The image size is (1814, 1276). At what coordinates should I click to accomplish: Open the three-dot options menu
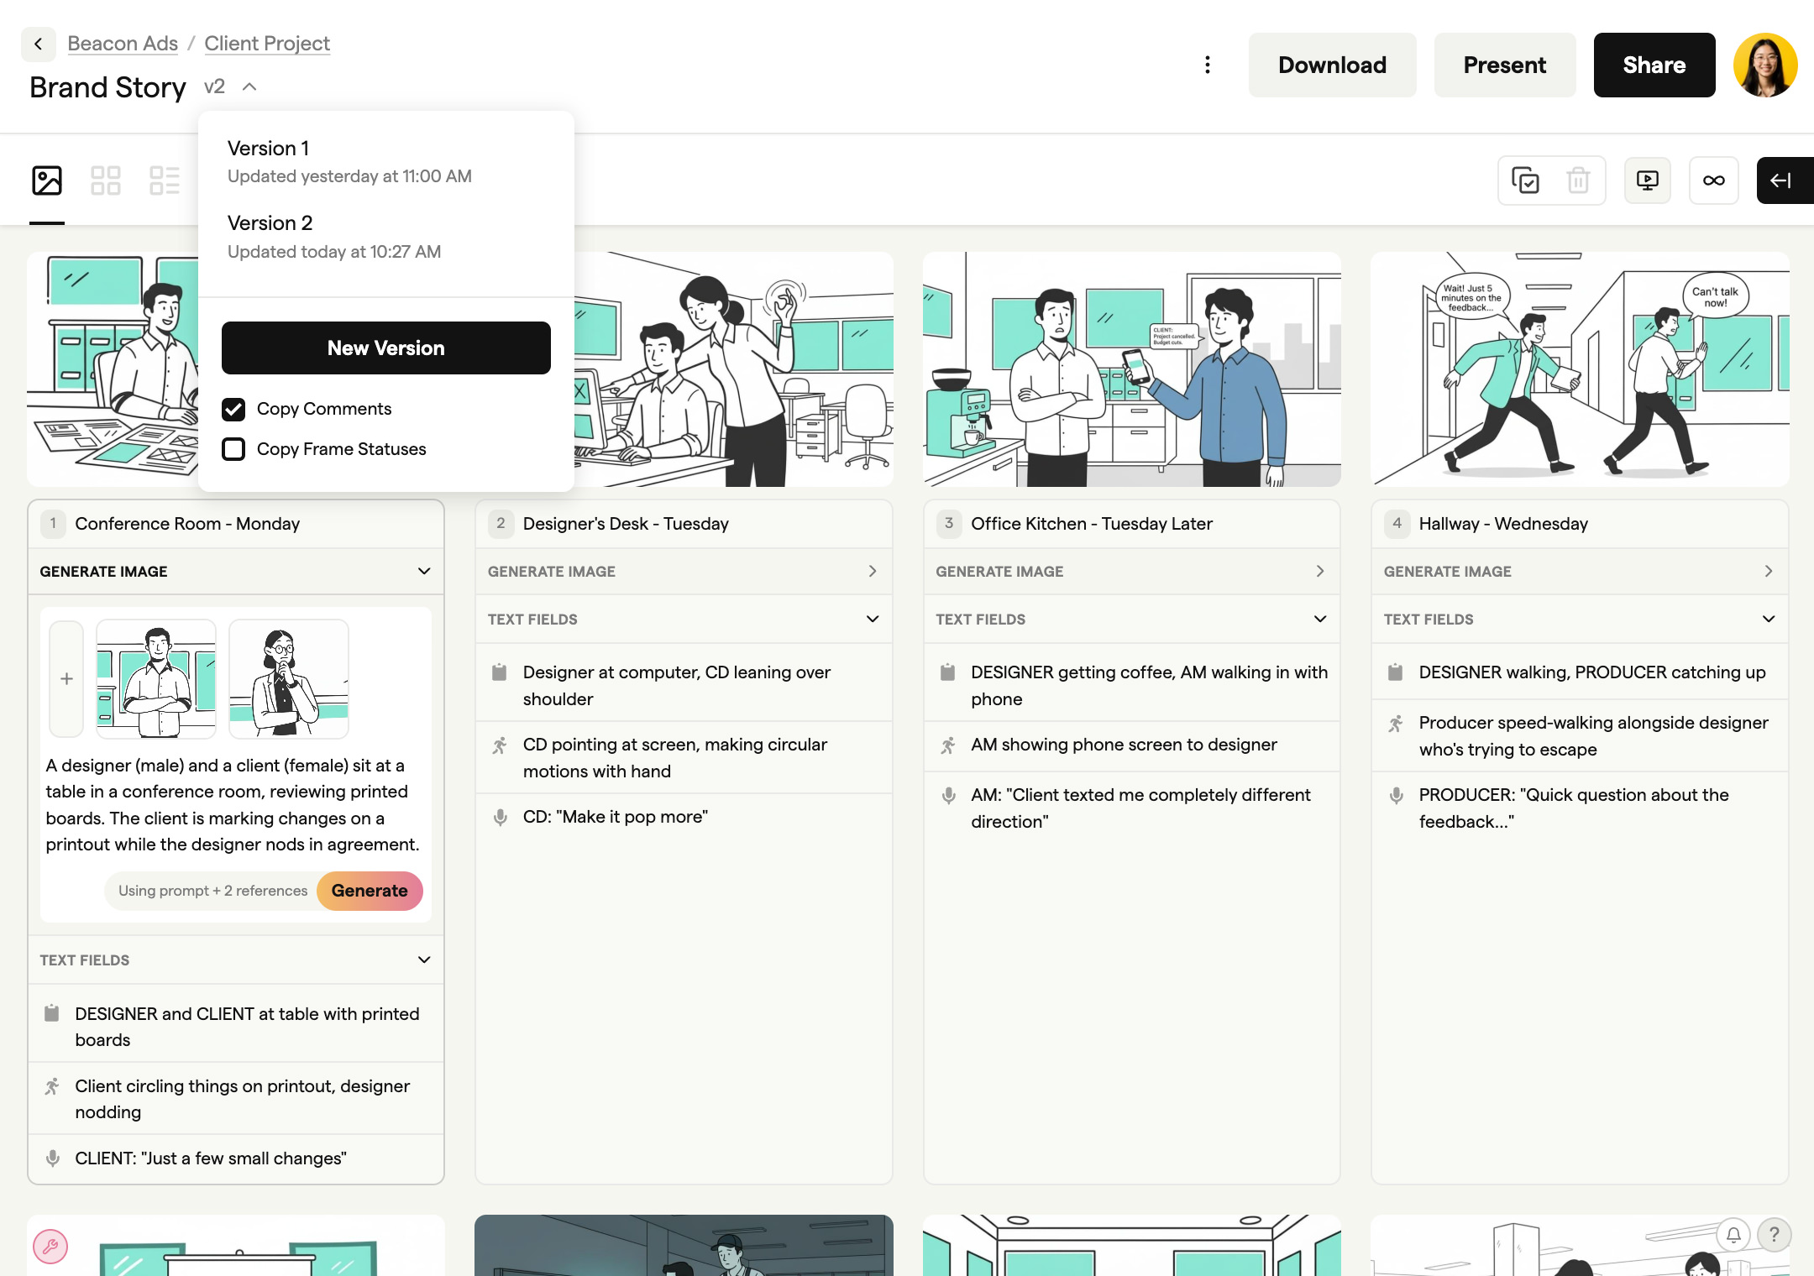[x=1208, y=65]
